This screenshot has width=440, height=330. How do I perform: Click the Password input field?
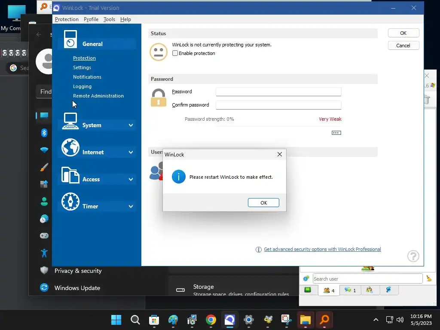point(278,92)
